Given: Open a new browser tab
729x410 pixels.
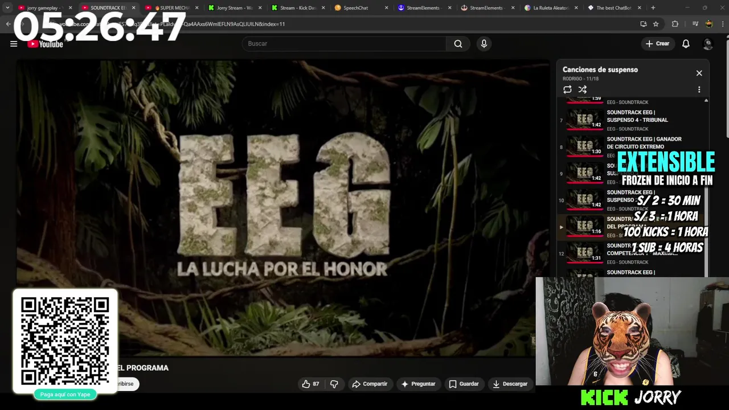Looking at the screenshot, I should [x=653, y=8].
